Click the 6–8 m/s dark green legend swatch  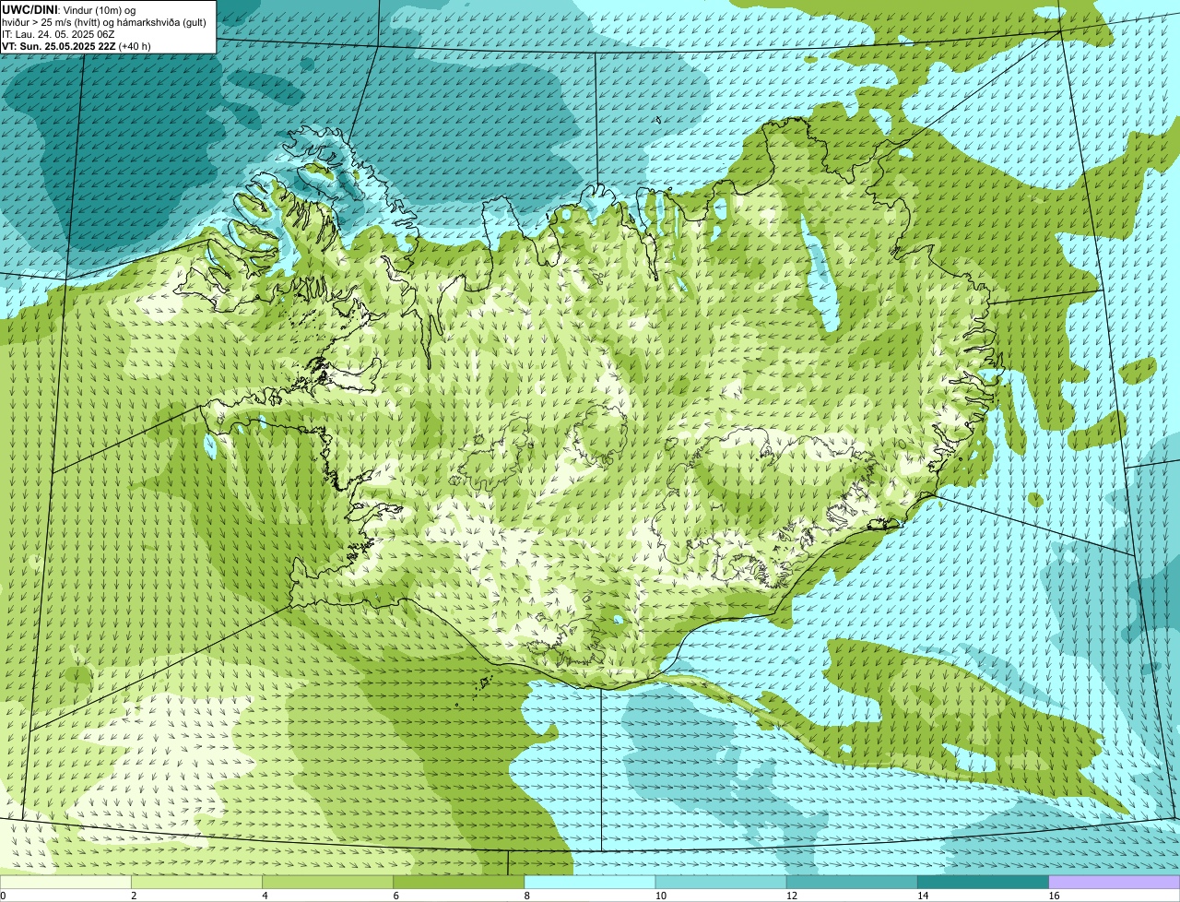point(458,883)
